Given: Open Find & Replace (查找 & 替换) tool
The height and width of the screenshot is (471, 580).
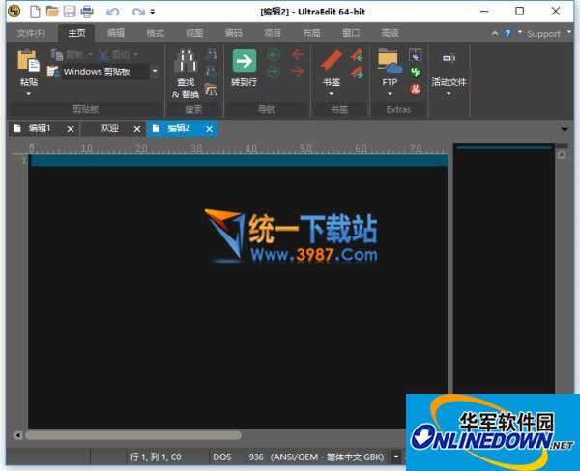Looking at the screenshot, I should point(185,65).
